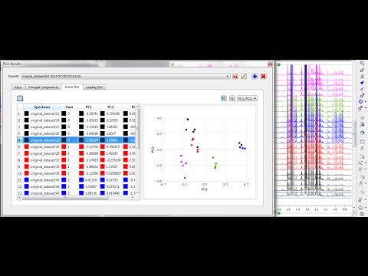368x276 pixels.
Task: Click the first plot icon left of PC1,PC2
Action: pyautogui.click(x=224, y=98)
